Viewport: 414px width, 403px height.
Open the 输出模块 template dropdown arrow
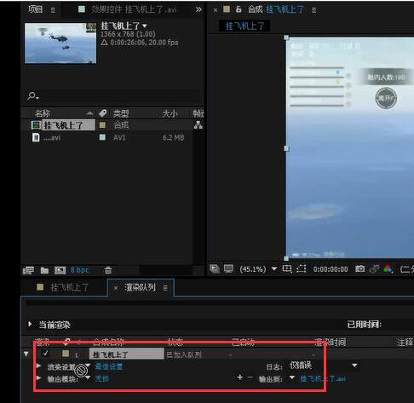click(x=88, y=377)
